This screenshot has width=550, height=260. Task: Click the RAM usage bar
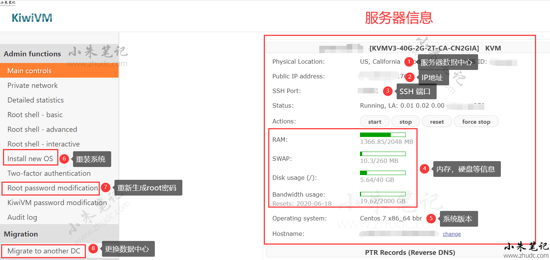click(383, 135)
